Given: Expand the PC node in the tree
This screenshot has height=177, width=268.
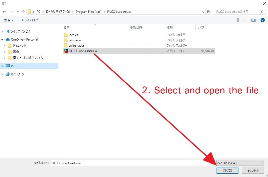Looking at the screenshot, I should [x=2, y=66].
